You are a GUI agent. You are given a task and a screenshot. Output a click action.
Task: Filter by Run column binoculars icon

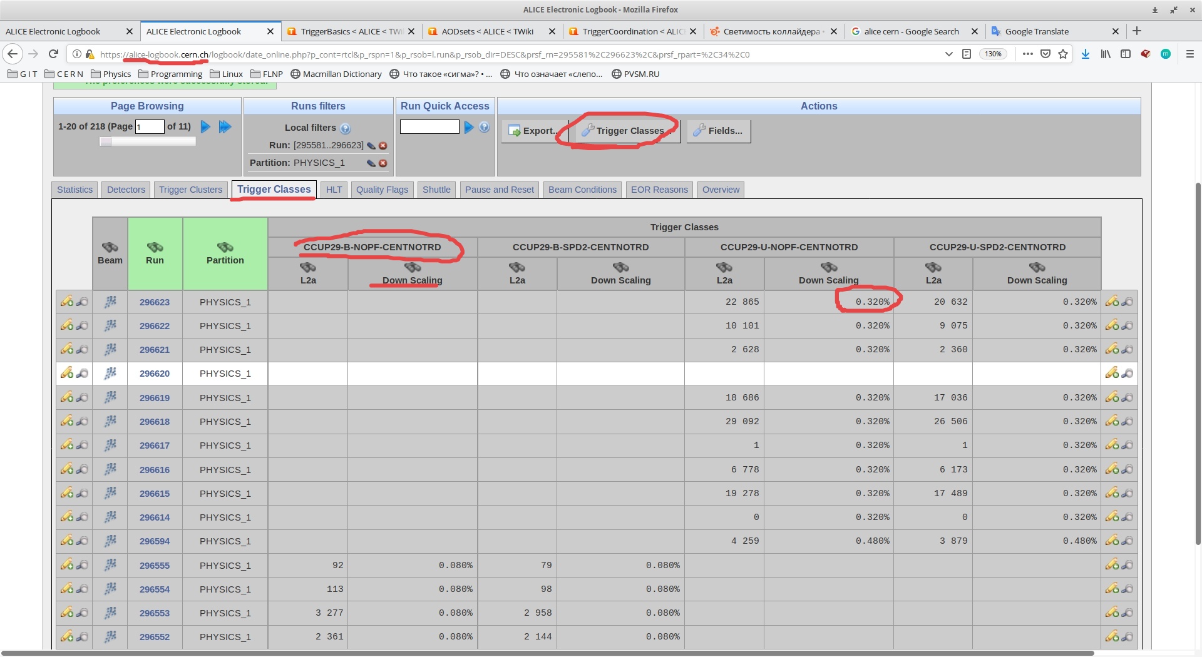click(x=155, y=247)
